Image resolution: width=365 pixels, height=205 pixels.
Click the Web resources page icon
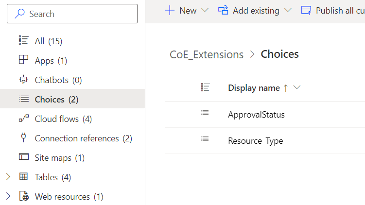[24, 196]
